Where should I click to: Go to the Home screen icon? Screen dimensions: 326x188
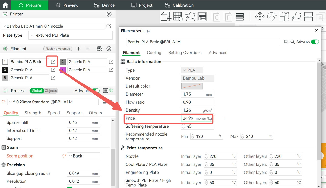[5, 5]
